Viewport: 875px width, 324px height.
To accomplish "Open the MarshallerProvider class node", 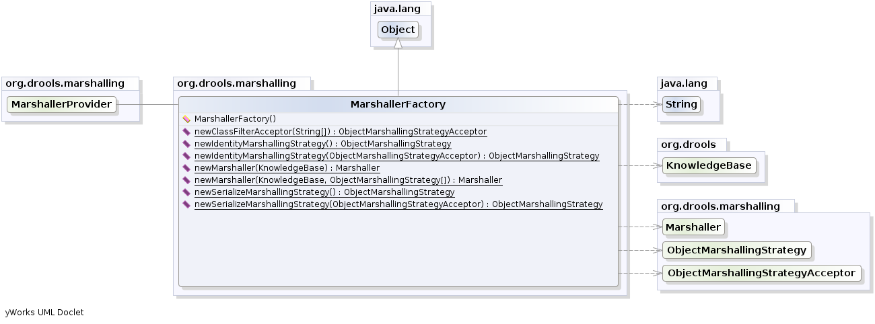I will pyautogui.click(x=61, y=105).
